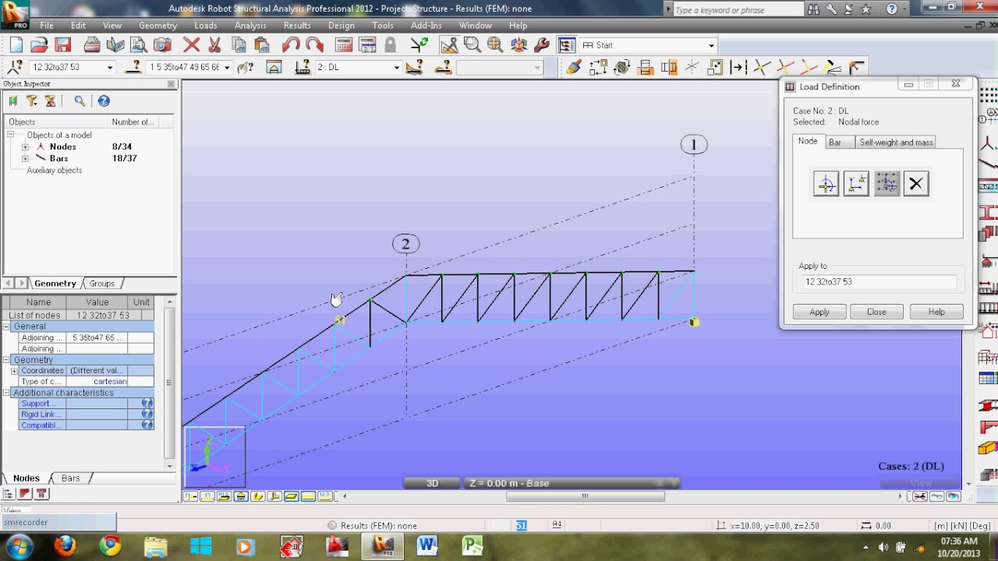Click the Z = 0.00 m - Base work plane button

572,483
